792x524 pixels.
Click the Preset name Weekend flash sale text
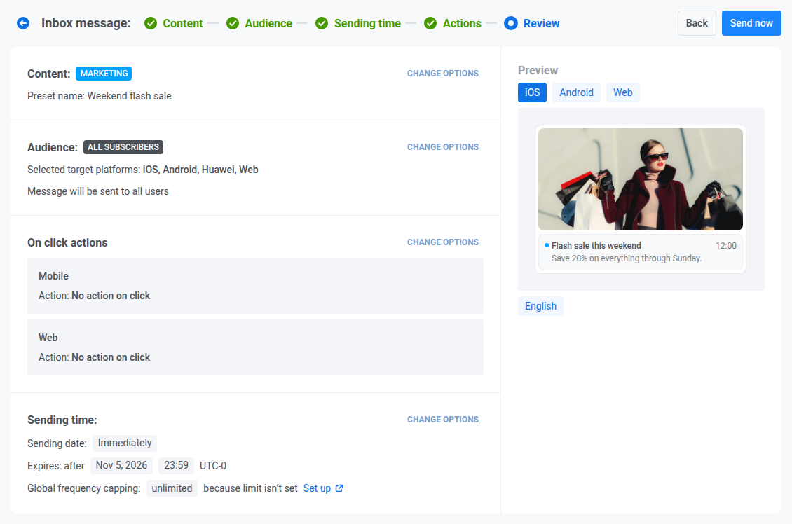pyautogui.click(x=100, y=96)
